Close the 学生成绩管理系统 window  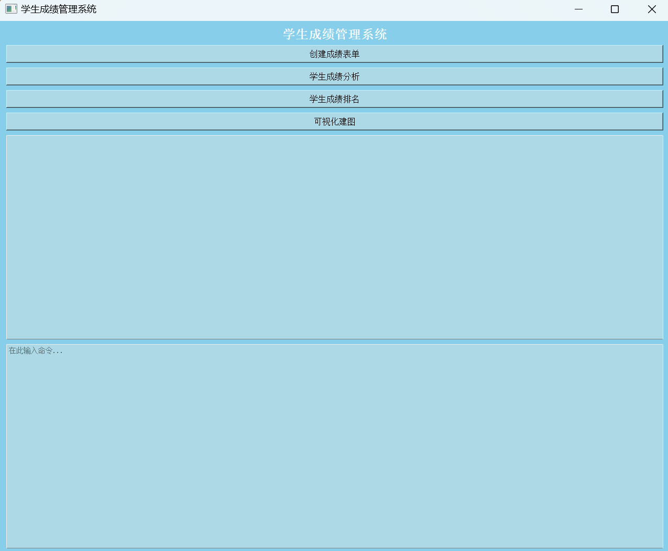coord(652,9)
